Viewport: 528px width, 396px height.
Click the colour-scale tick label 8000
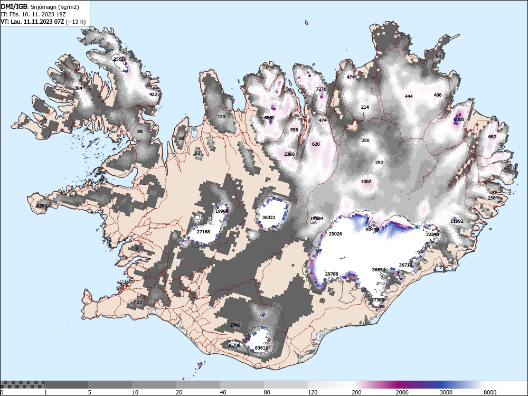490,392
